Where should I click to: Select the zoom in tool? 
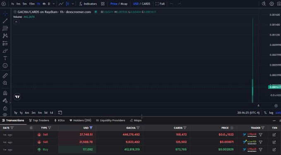[5, 83]
